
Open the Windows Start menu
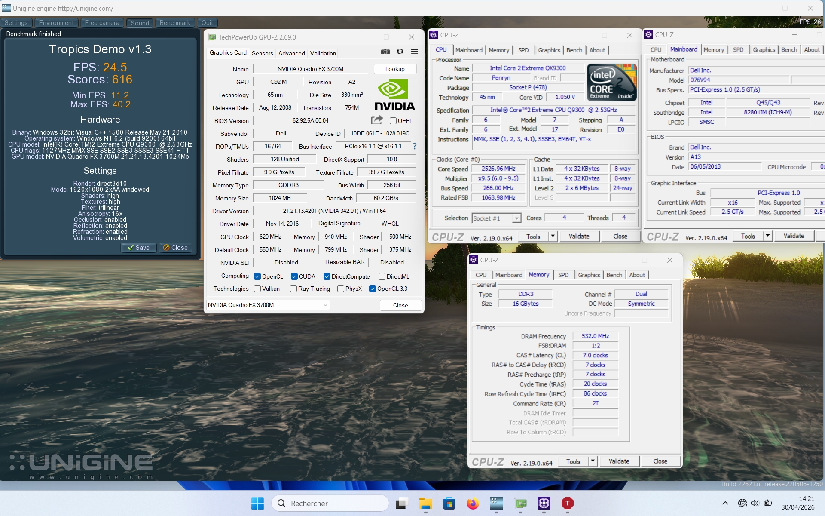[257, 503]
